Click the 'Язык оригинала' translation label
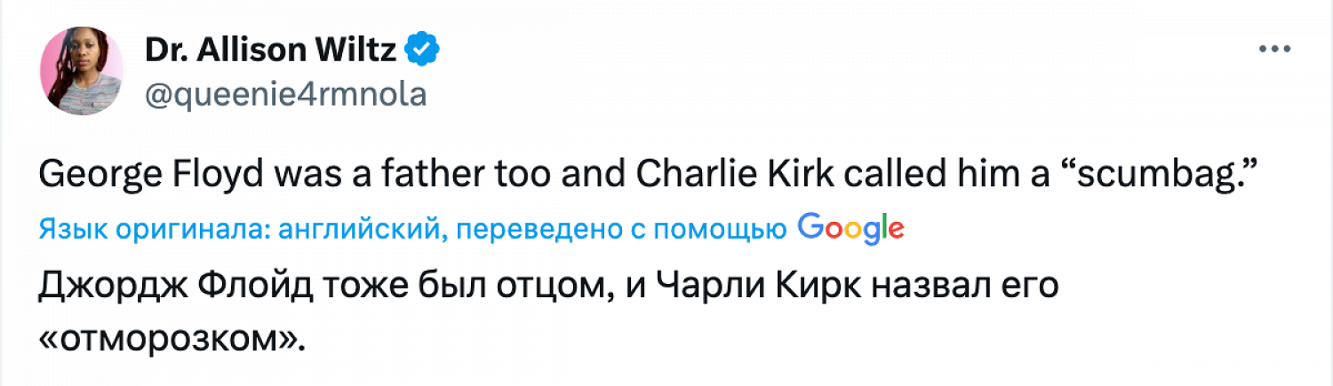 click(x=153, y=231)
